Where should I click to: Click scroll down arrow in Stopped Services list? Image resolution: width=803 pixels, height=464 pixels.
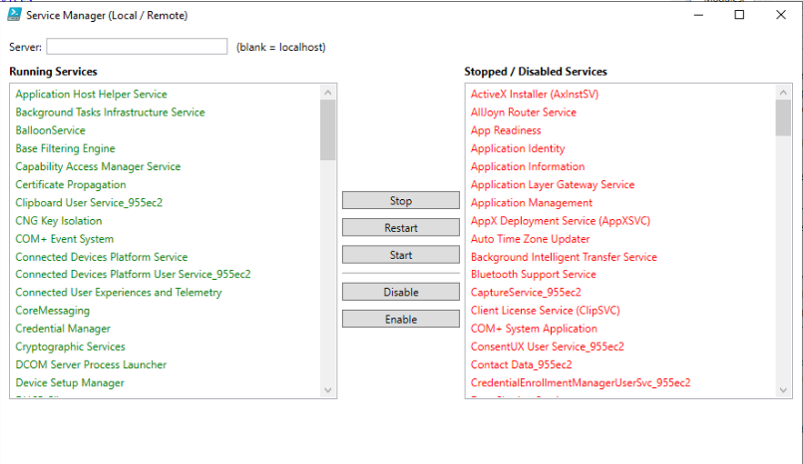tap(783, 391)
